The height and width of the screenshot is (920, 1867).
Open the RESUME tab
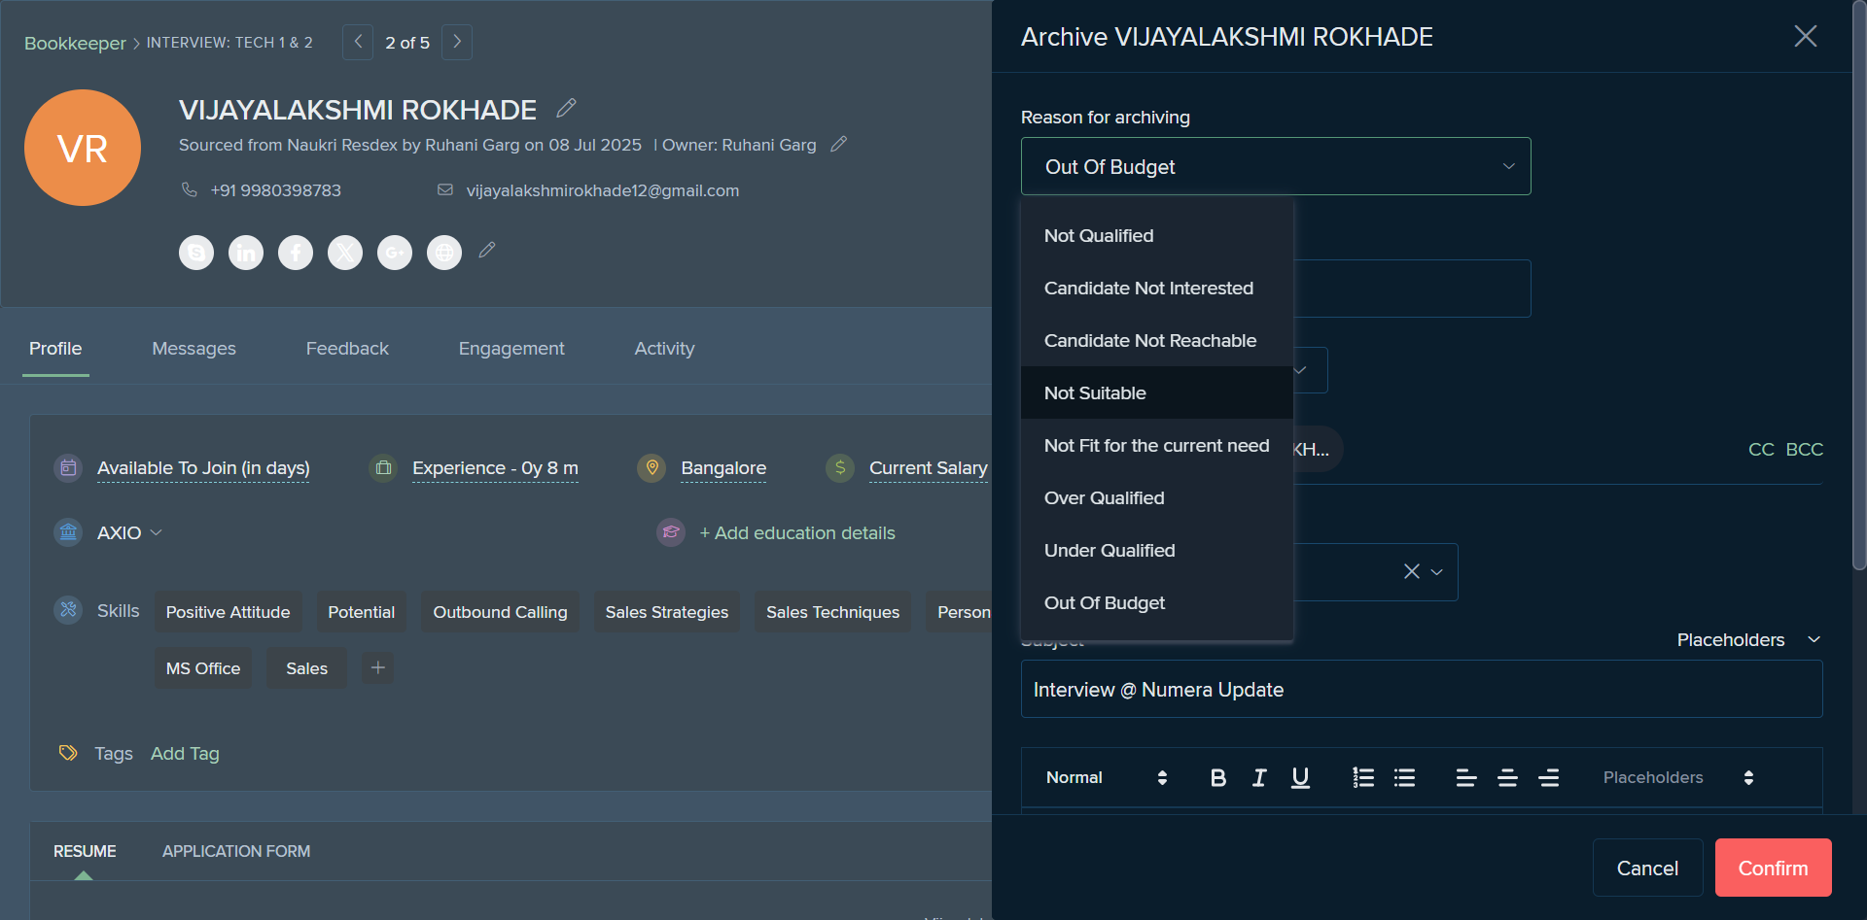(x=85, y=851)
